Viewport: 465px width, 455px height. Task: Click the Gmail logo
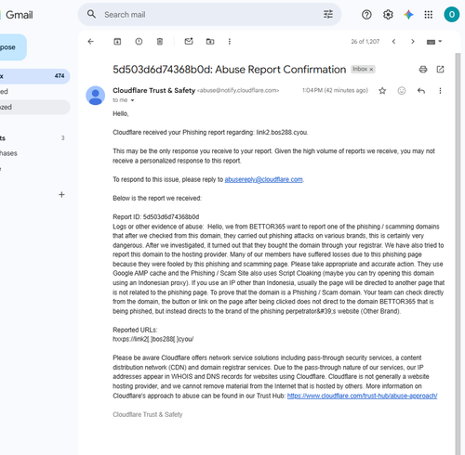point(17,15)
